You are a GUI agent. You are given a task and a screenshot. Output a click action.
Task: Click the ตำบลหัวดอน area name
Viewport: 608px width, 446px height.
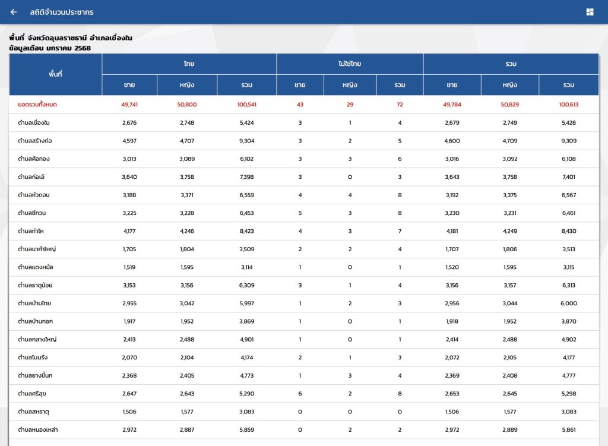pos(35,195)
